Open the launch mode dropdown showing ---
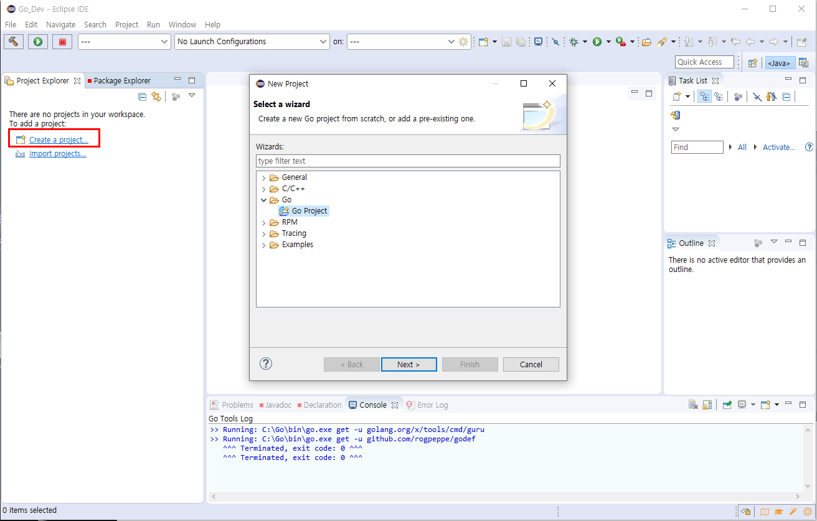Image resolution: width=817 pixels, height=521 pixels. [x=124, y=42]
